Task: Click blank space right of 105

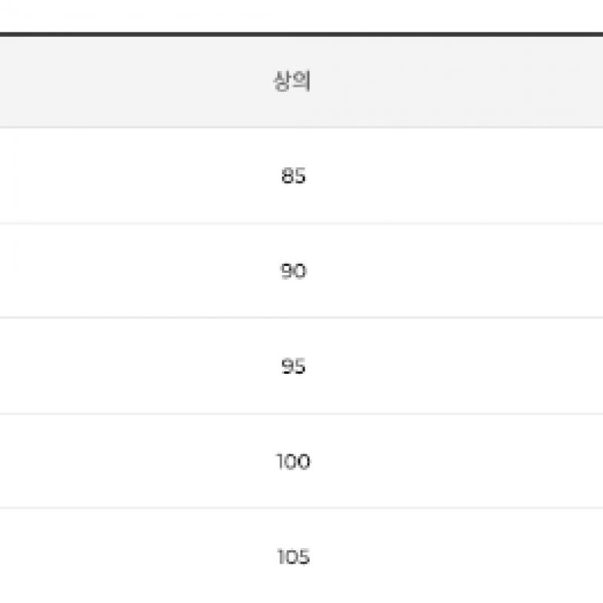Action: (x=475, y=557)
